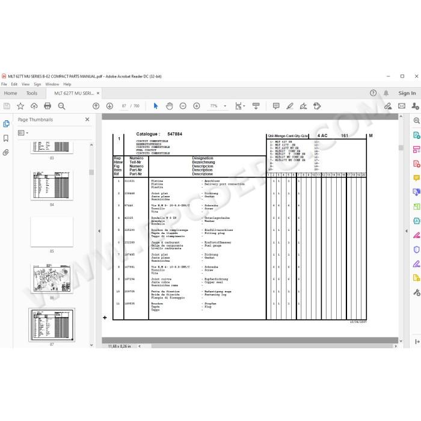Select the highlight pen tool
Screen dimensions: 421x421
point(290,106)
